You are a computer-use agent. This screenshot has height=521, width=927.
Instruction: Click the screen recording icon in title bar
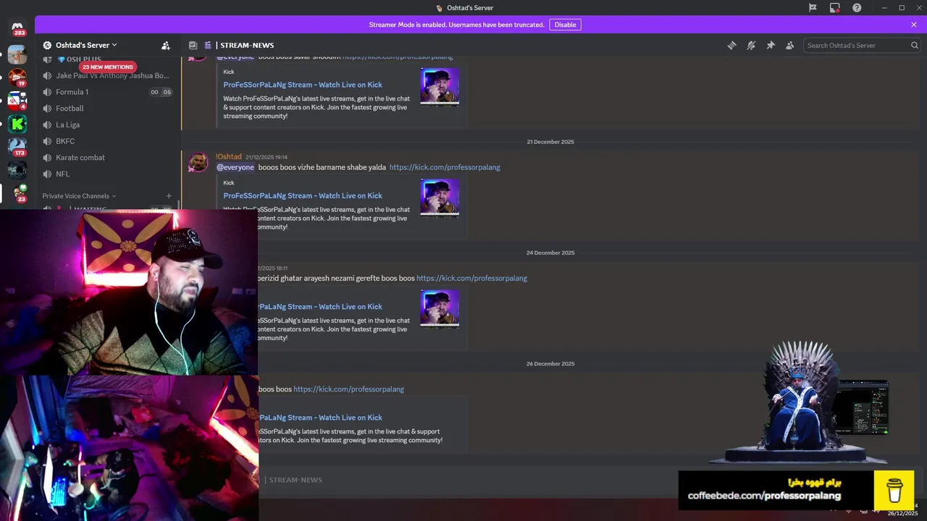tap(835, 8)
